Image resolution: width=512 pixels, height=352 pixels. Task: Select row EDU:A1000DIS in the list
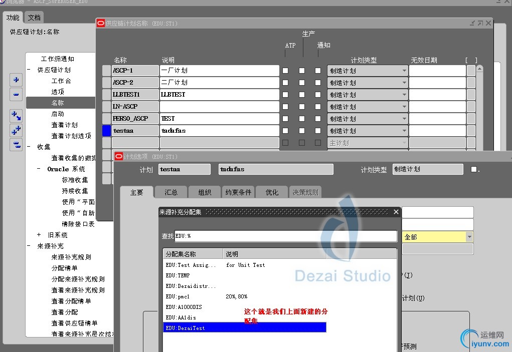coord(245,307)
